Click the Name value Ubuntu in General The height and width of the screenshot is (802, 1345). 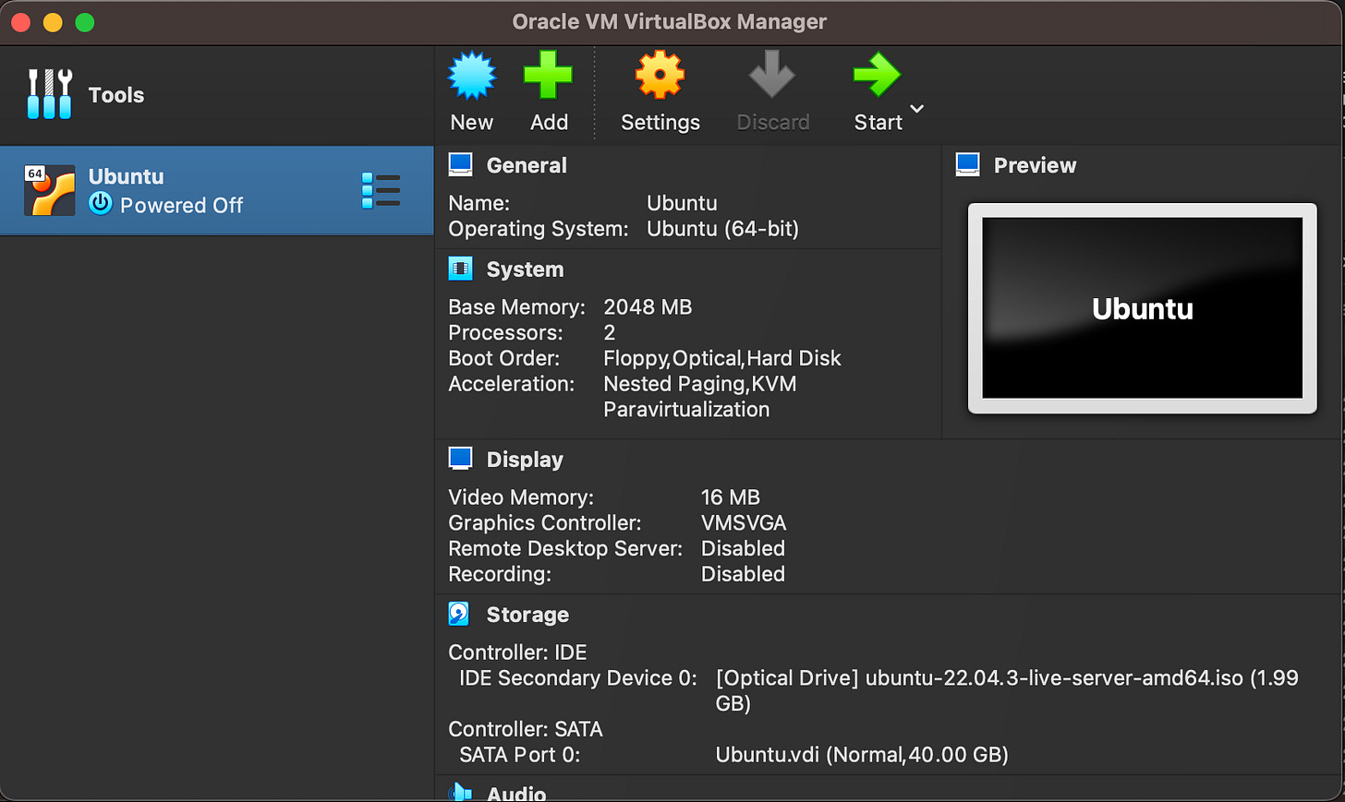point(682,203)
